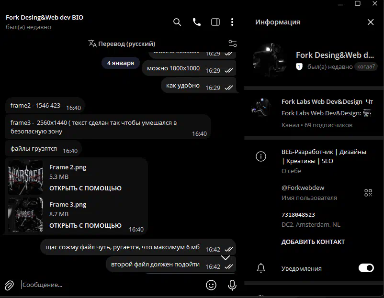Click the microphone voice message icon
This screenshot has width=384, height=298.
pos(232,285)
